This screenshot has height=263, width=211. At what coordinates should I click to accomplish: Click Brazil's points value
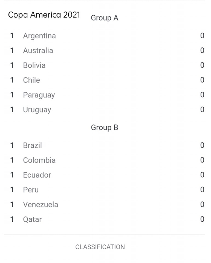[x=202, y=145]
